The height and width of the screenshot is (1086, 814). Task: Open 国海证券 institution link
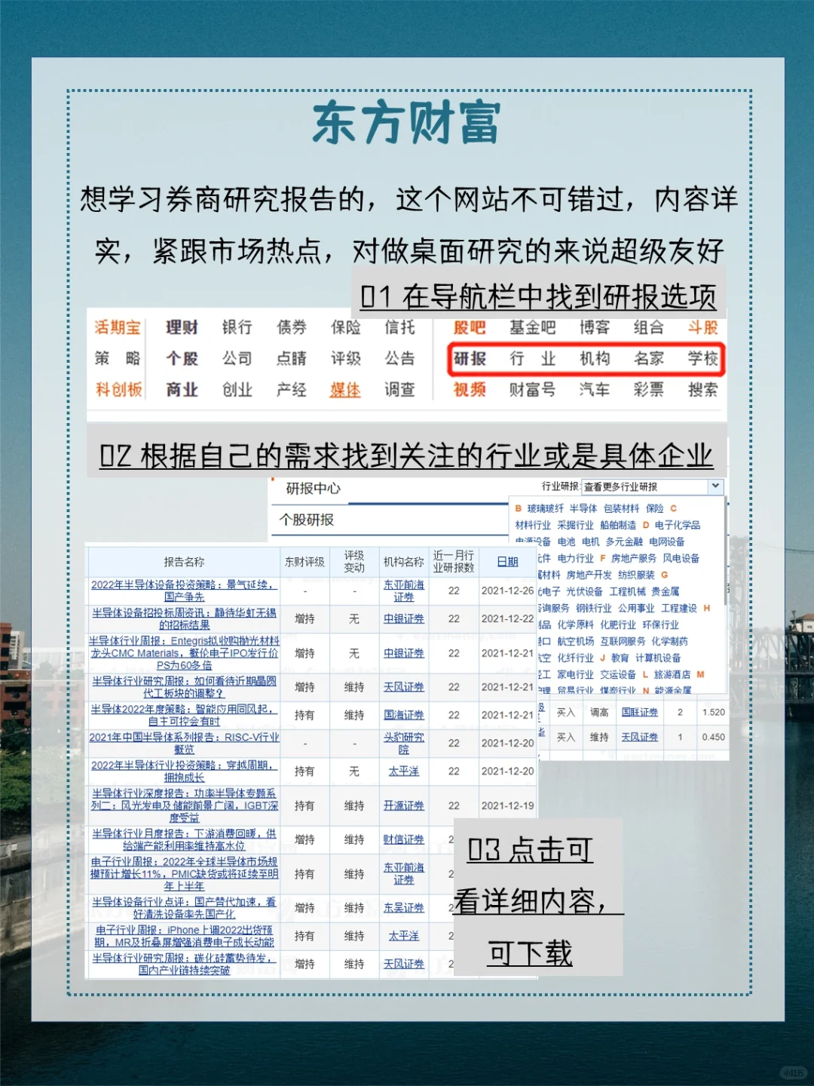click(404, 715)
